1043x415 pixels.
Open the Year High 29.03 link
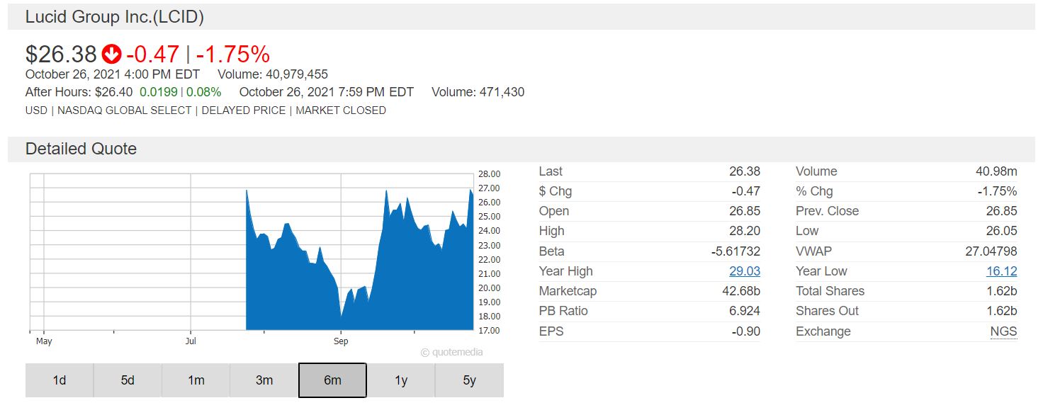click(744, 271)
